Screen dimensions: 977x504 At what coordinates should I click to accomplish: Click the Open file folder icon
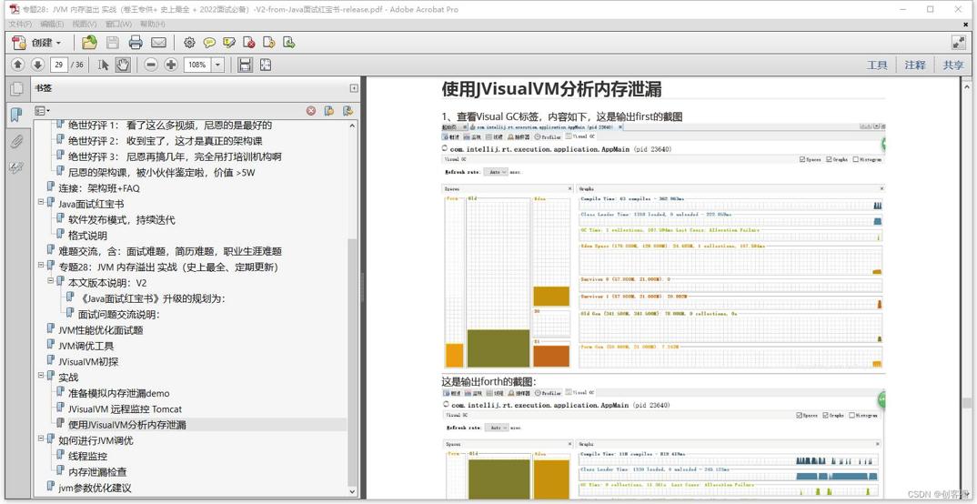90,43
